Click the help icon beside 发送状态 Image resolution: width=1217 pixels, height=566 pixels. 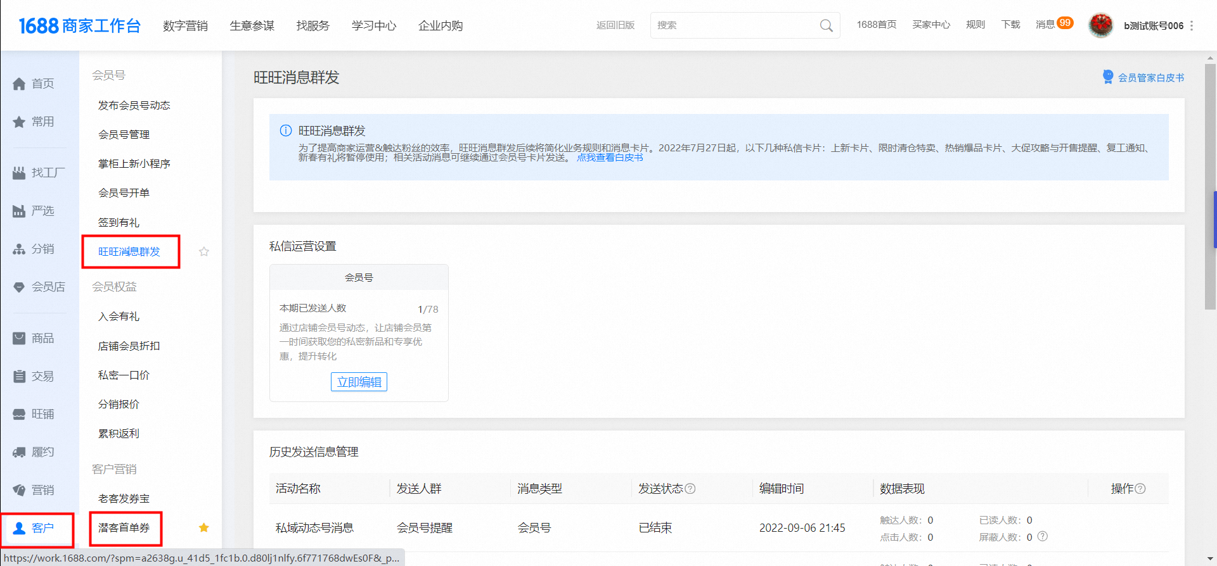(690, 489)
